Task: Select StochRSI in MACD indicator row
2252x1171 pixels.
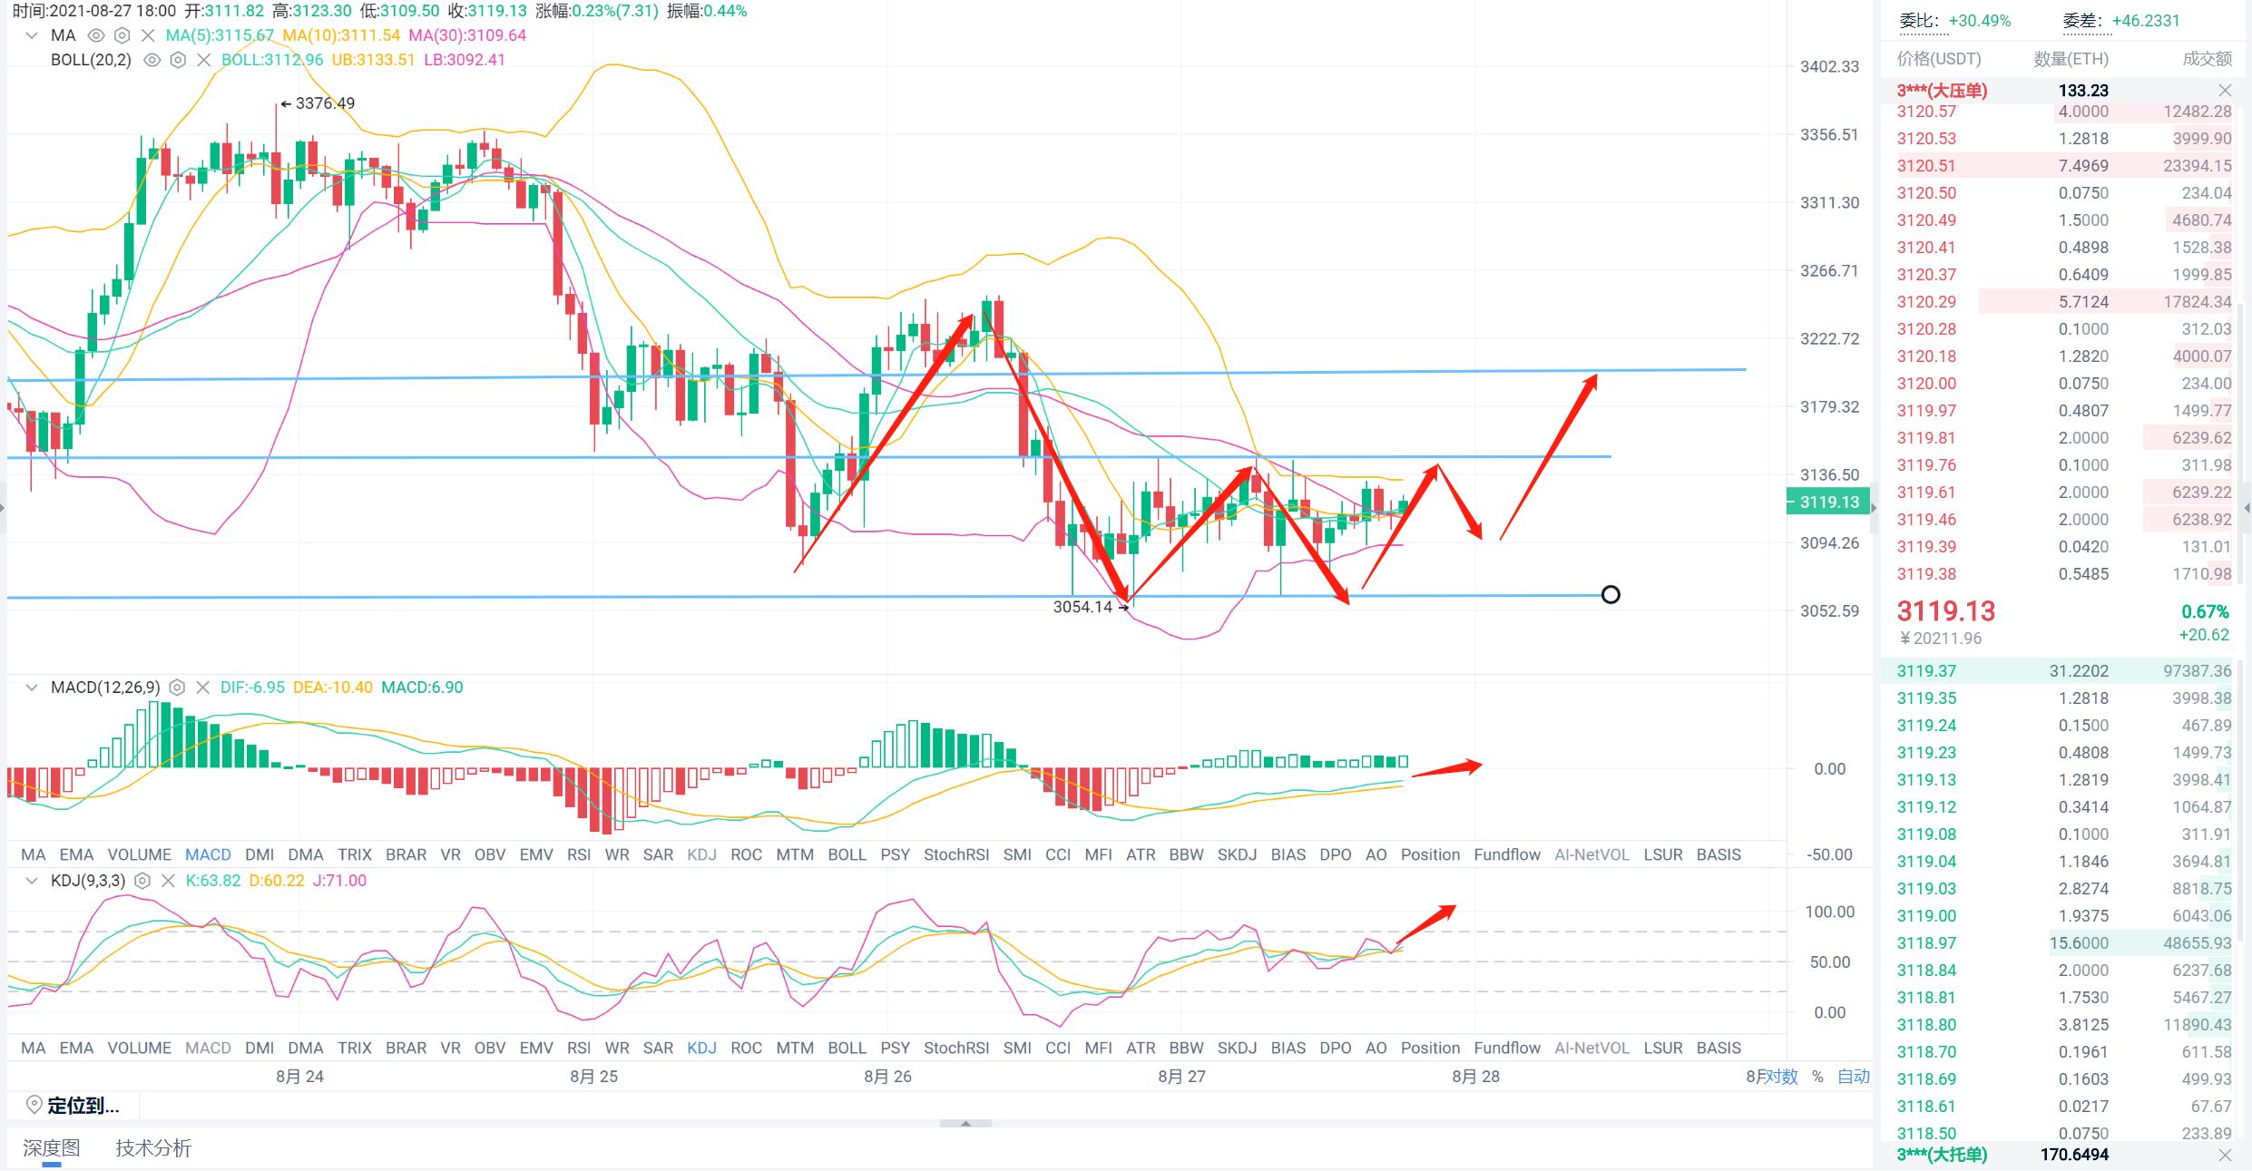Action: pyautogui.click(x=955, y=854)
